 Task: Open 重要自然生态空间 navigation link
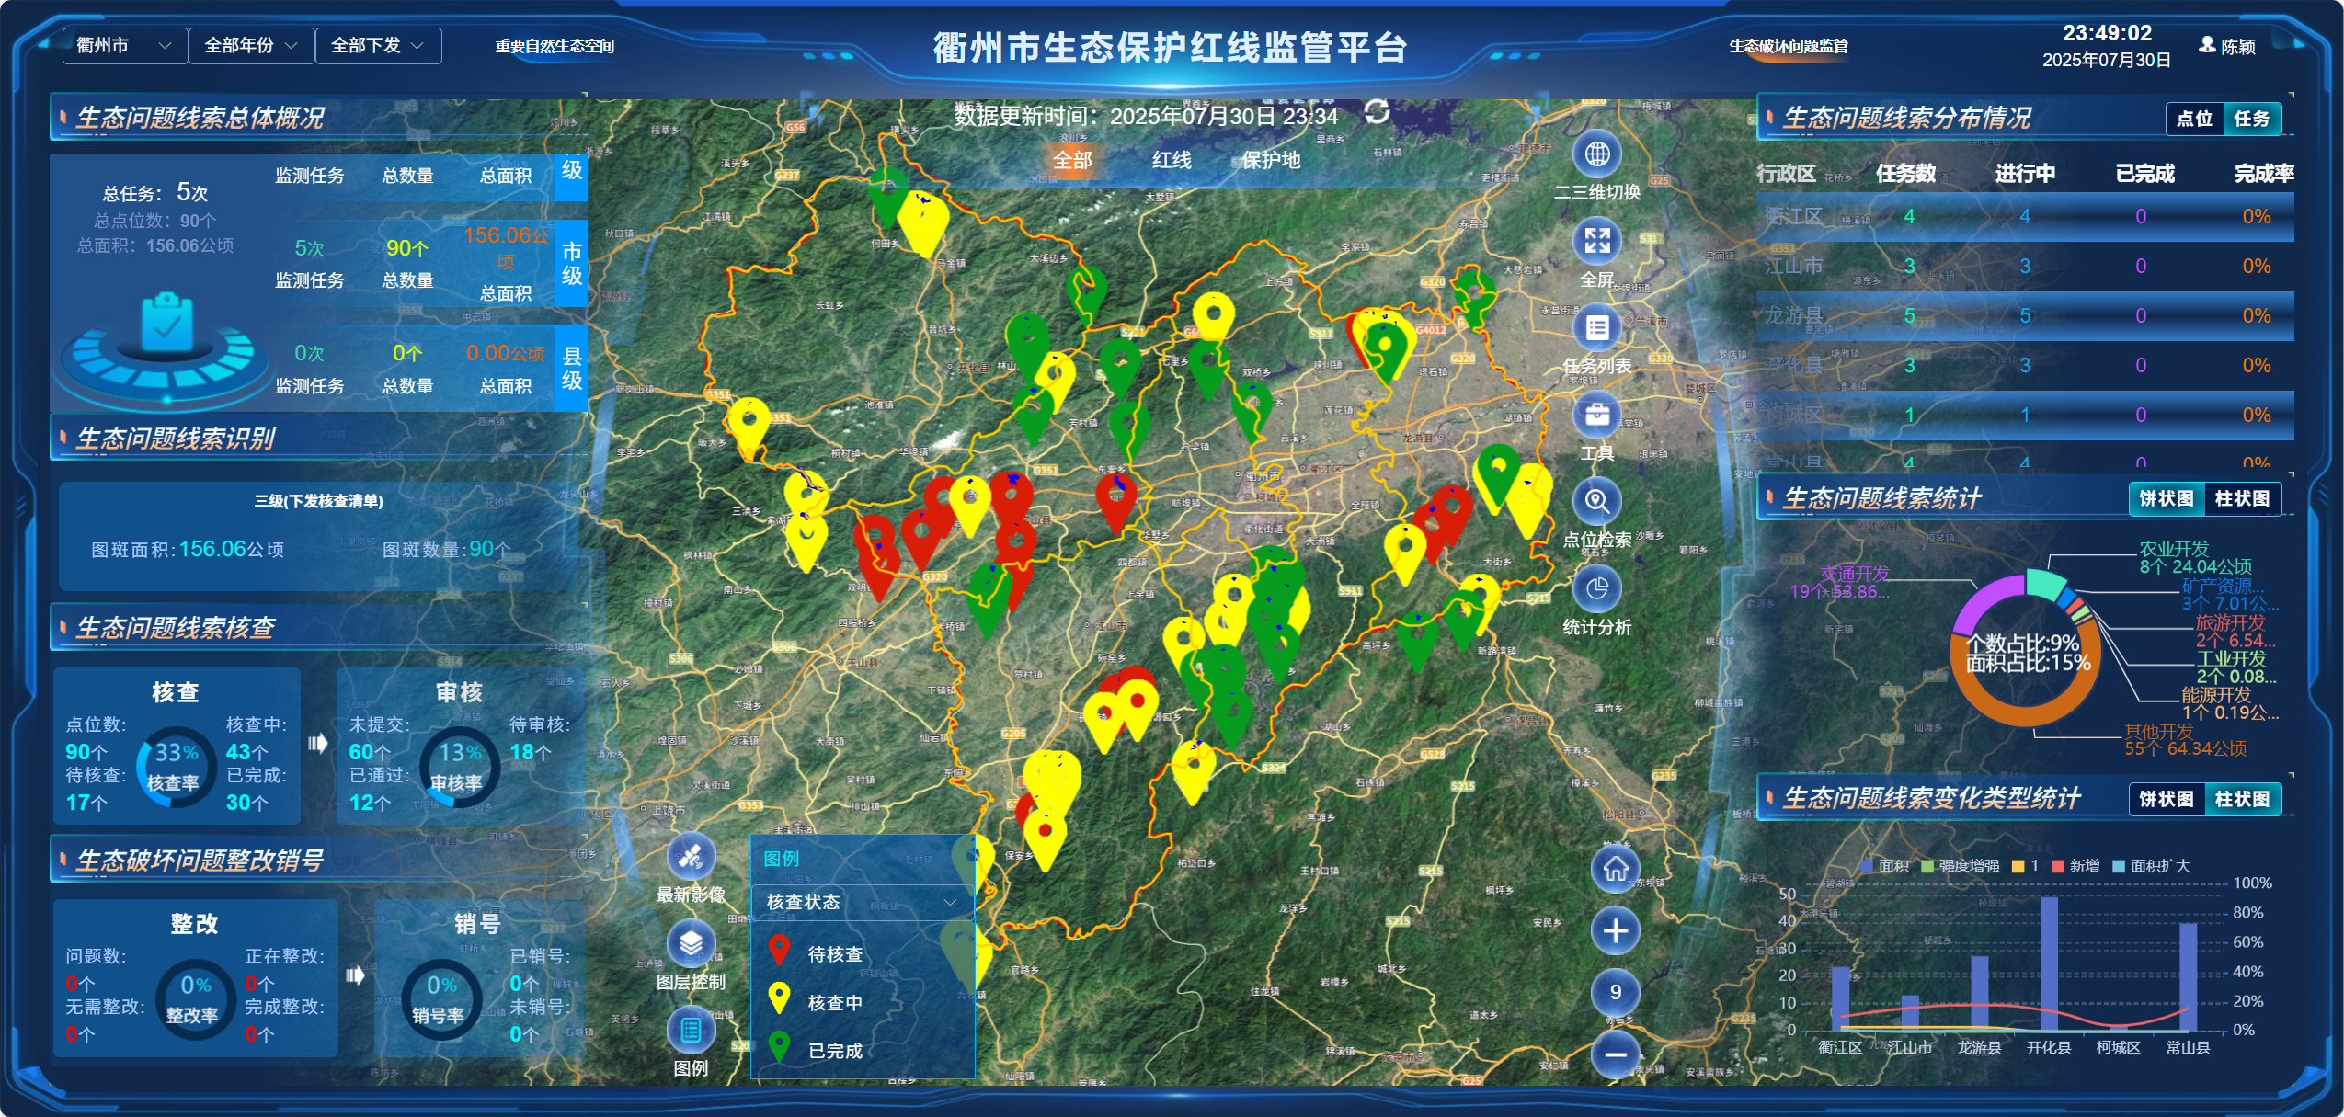pos(555,46)
